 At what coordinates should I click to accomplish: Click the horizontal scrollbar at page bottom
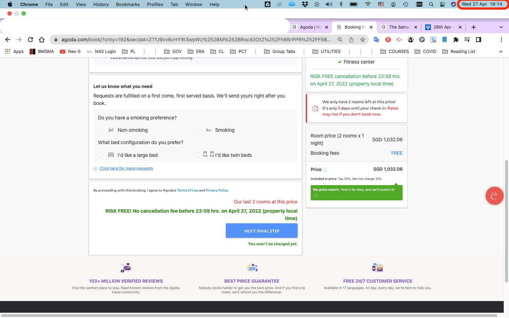click(249, 315)
